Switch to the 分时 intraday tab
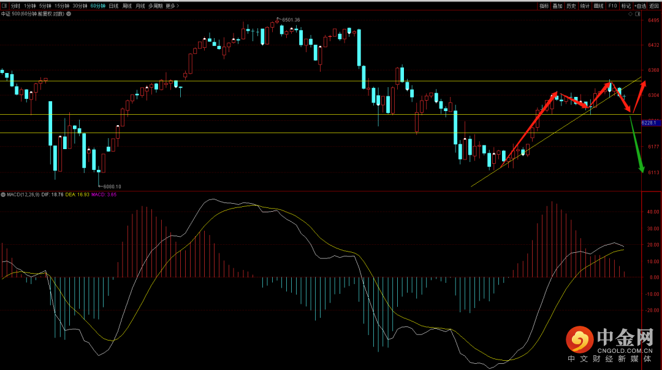The image size is (662, 370). [15, 6]
